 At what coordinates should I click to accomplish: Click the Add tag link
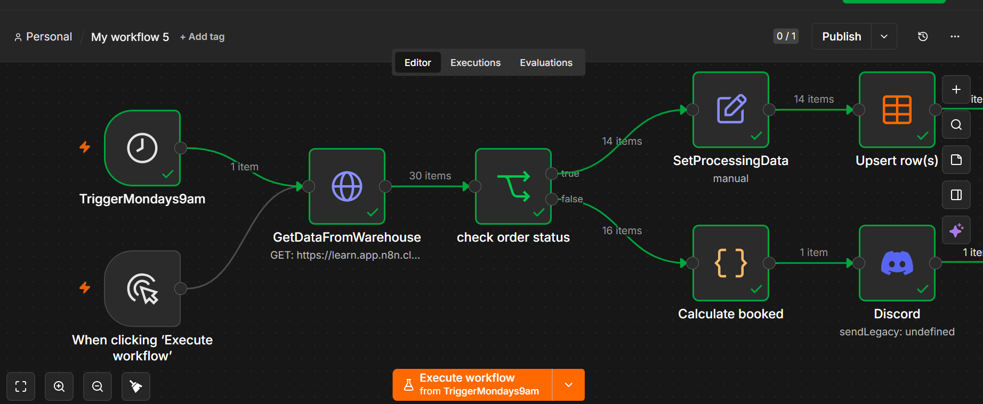(x=202, y=37)
